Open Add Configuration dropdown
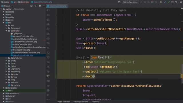The image size is (183, 103). tap(130, 2)
